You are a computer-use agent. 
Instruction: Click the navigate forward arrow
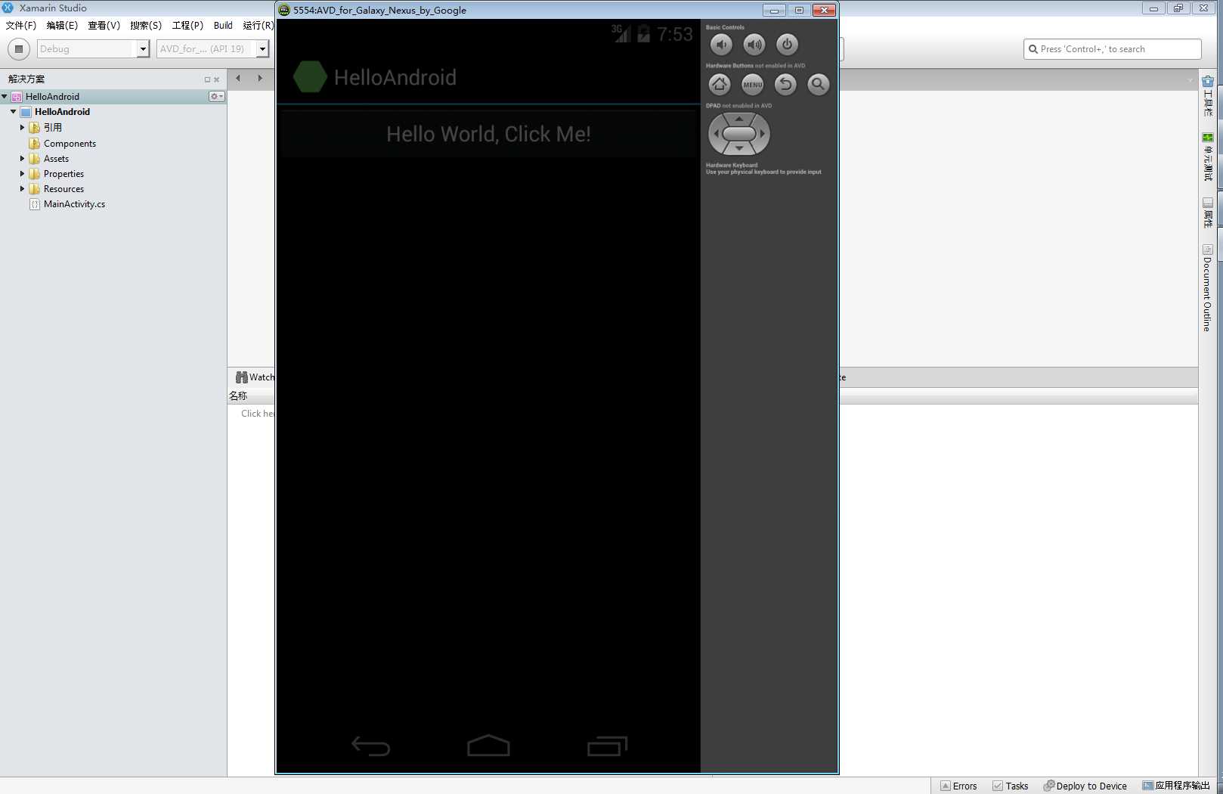click(260, 78)
